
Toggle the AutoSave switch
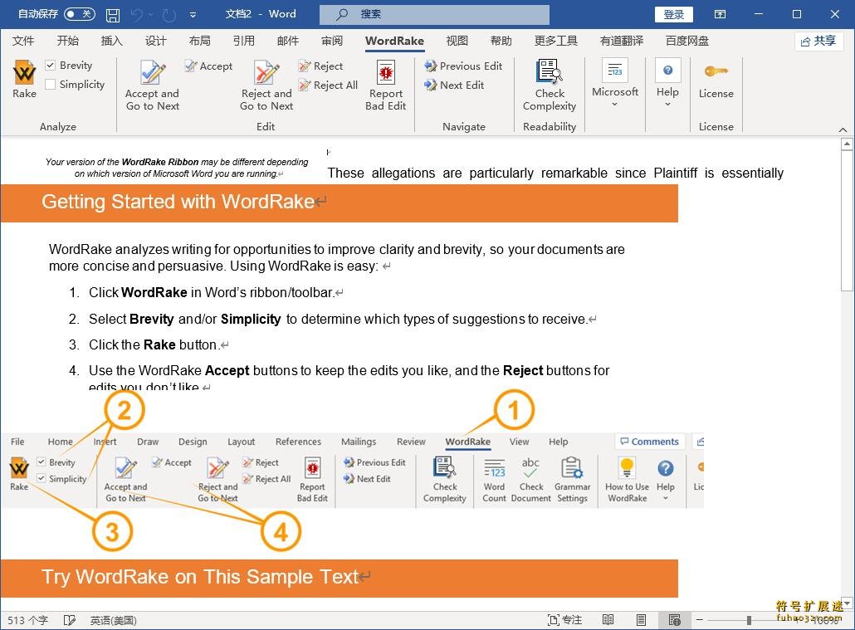pyautogui.click(x=80, y=13)
